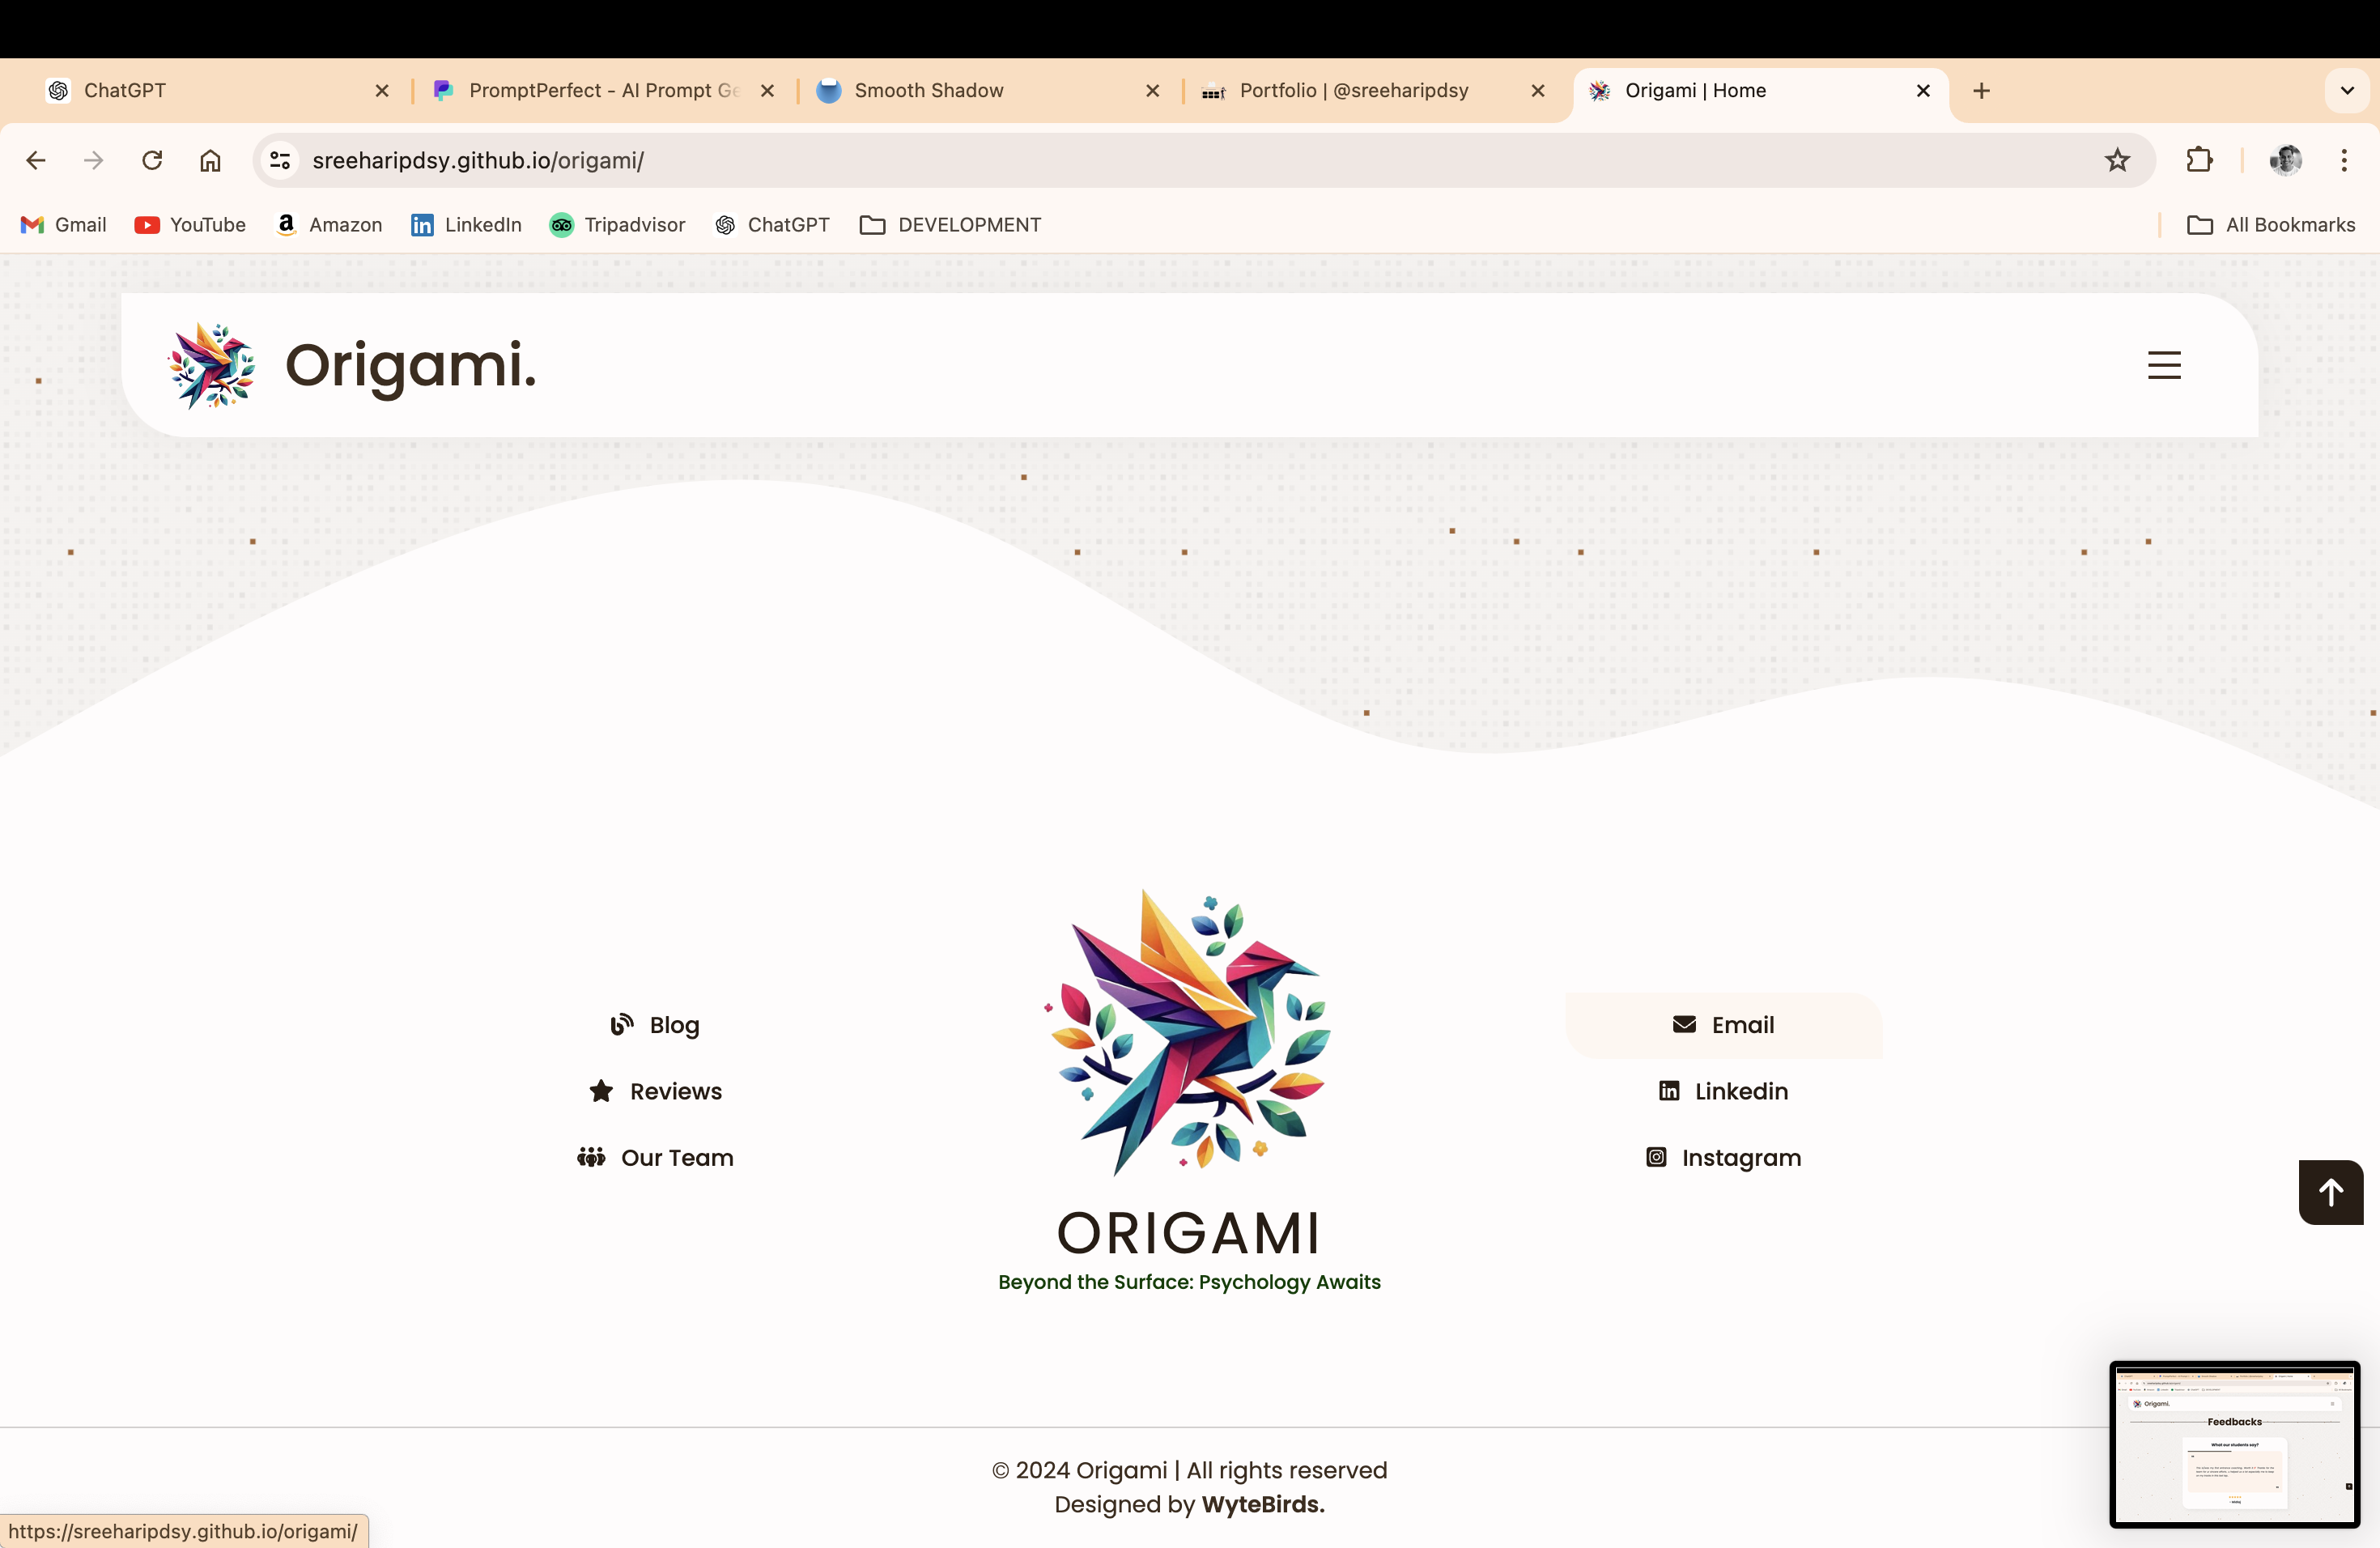
Task: Click the Instagram footer link
Action: tap(1723, 1158)
